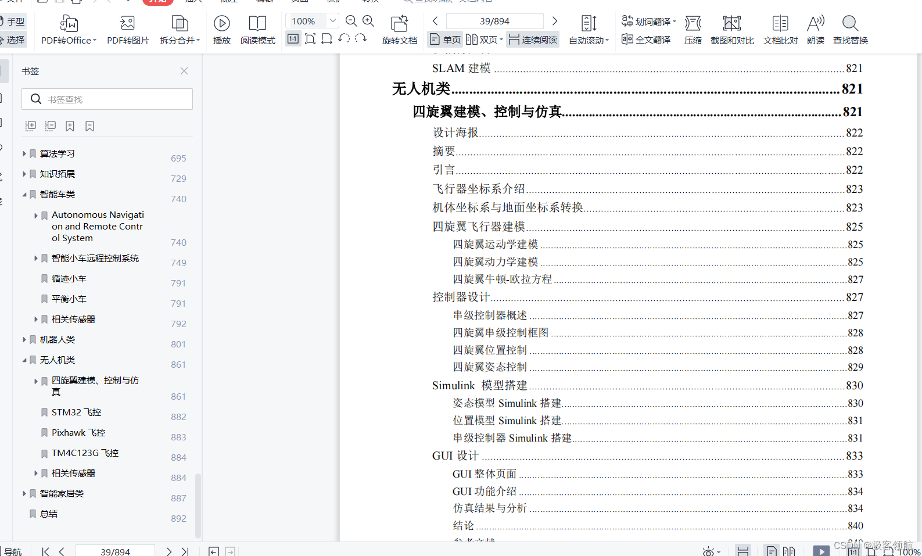Select the 手型 hand tool
Viewport: 922px width, 556px height.
(13, 21)
